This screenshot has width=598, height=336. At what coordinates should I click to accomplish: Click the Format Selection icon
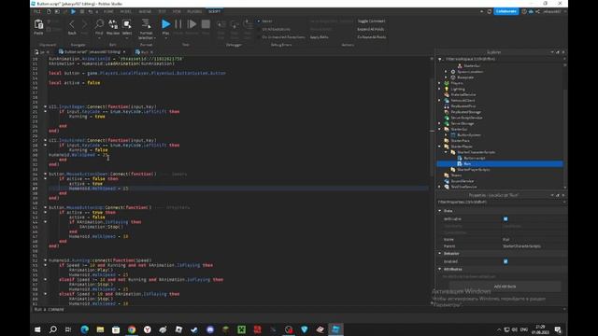point(146,24)
